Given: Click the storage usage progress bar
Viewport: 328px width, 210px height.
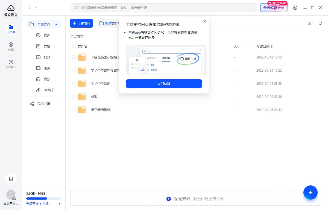Looking at the screenshot, I should point(44,199).
